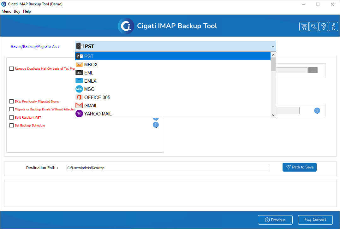340x229 pixels.
Task: Choose MBOX format option
Action: point(173,65)
